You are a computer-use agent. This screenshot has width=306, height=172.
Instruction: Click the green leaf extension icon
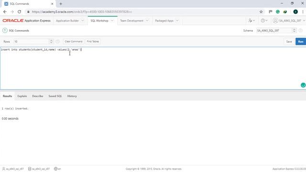[x=285, y=11]
